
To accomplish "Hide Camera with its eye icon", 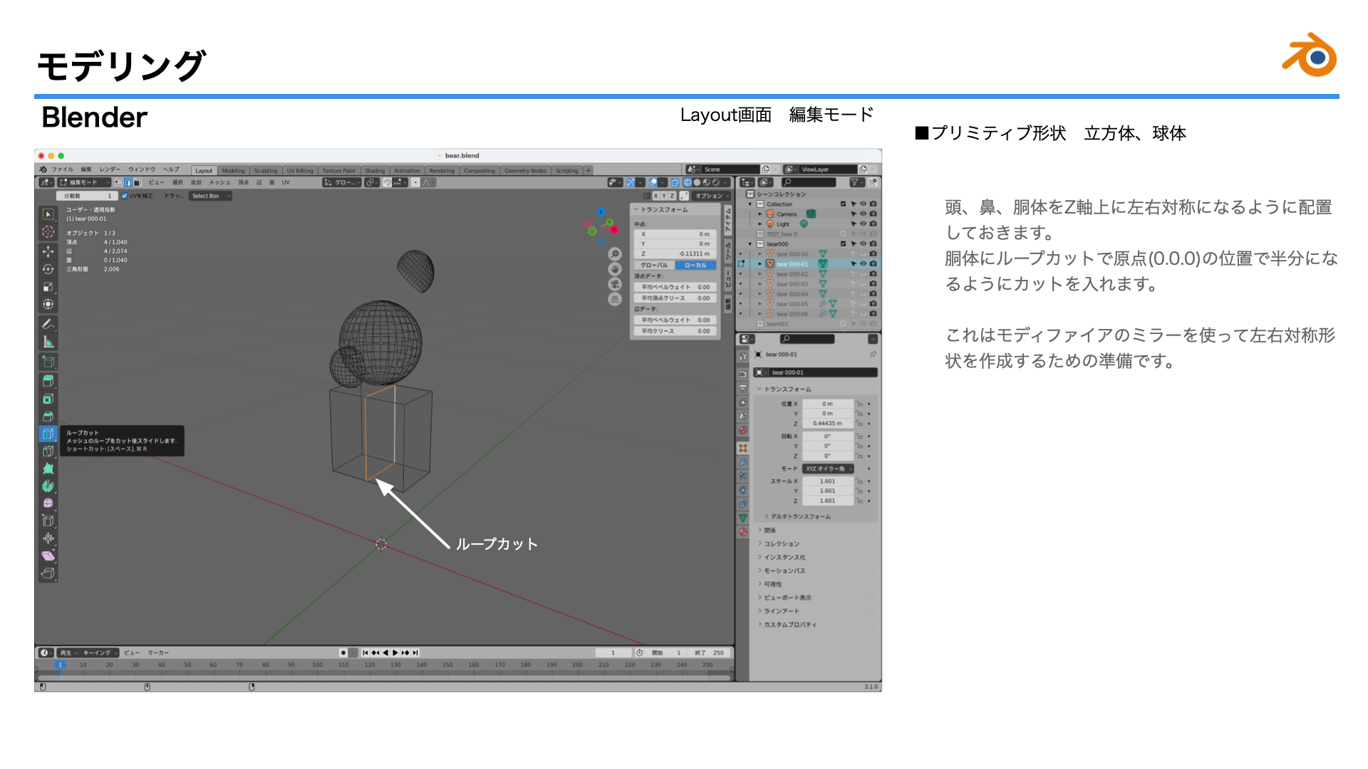I will 863,214.
